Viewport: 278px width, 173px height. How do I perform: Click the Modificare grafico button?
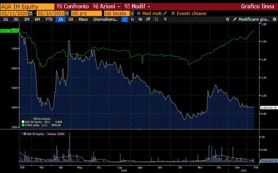251,19
